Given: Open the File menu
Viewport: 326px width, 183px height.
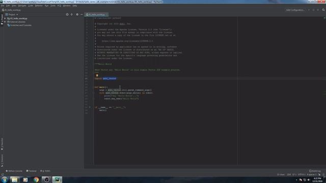Looking at the screenshot, I should coord(3,6).
